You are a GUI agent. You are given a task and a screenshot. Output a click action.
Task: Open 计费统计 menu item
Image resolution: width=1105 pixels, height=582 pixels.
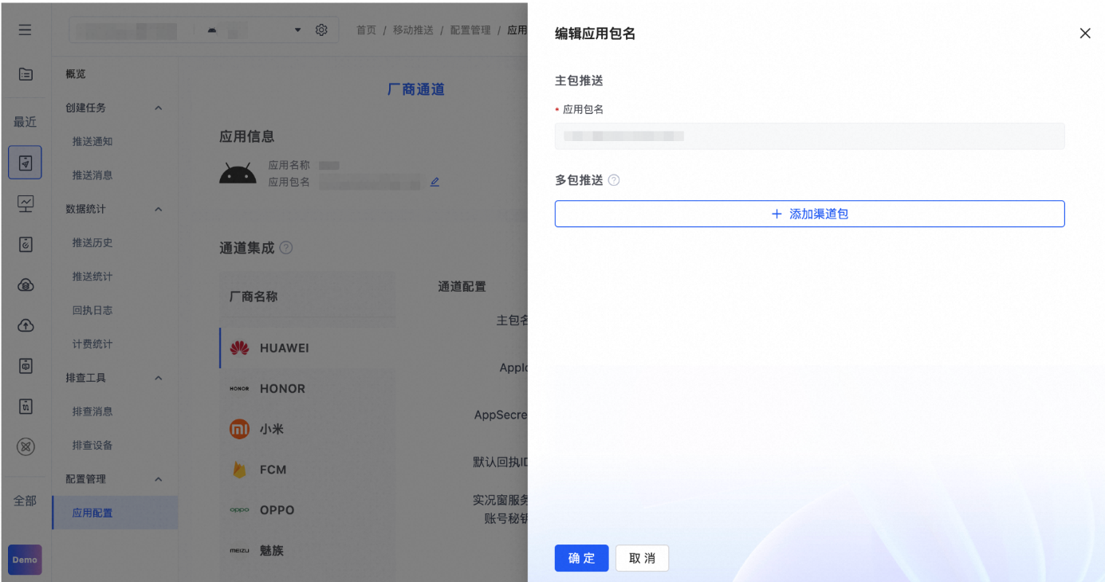(x=92, y=344)
